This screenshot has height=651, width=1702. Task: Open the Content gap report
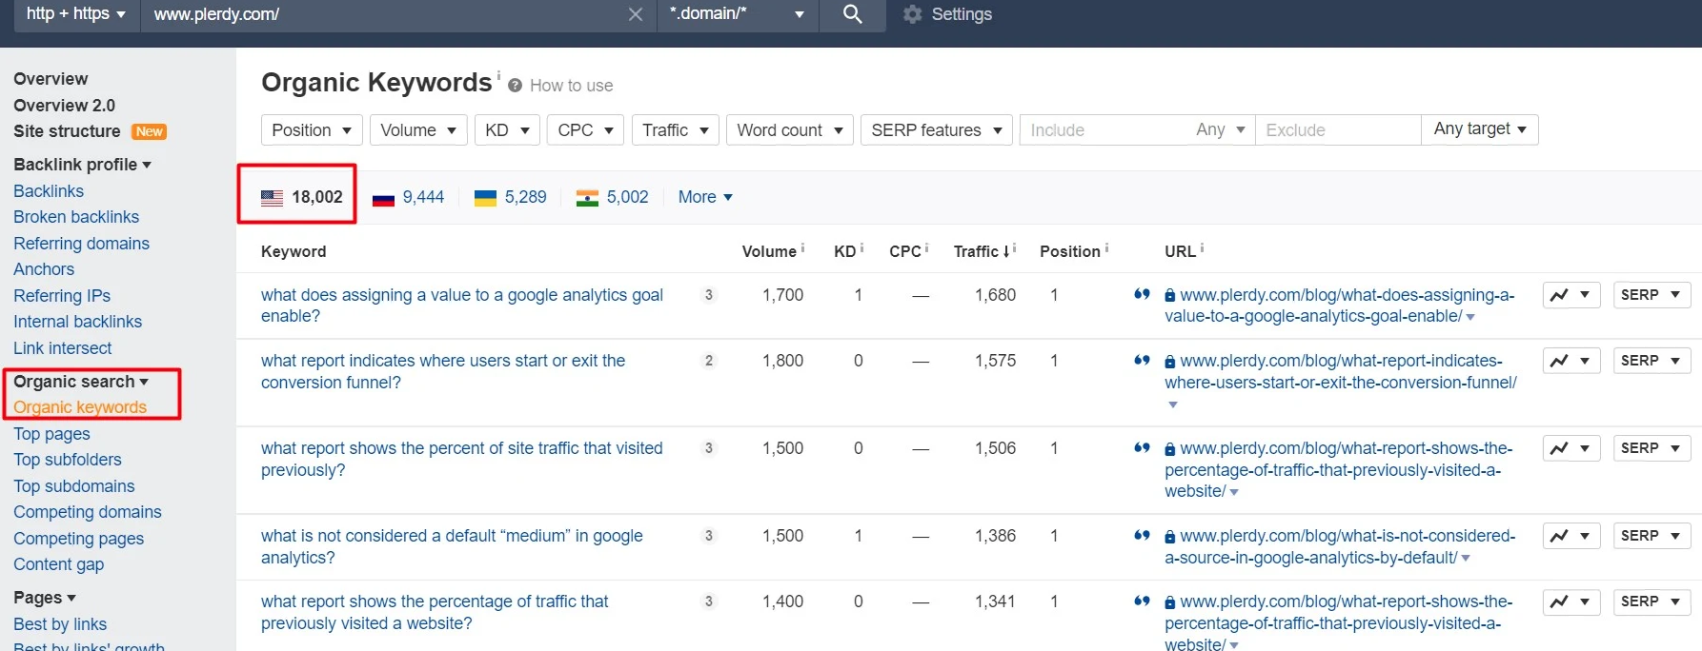(x=58, y=564)
